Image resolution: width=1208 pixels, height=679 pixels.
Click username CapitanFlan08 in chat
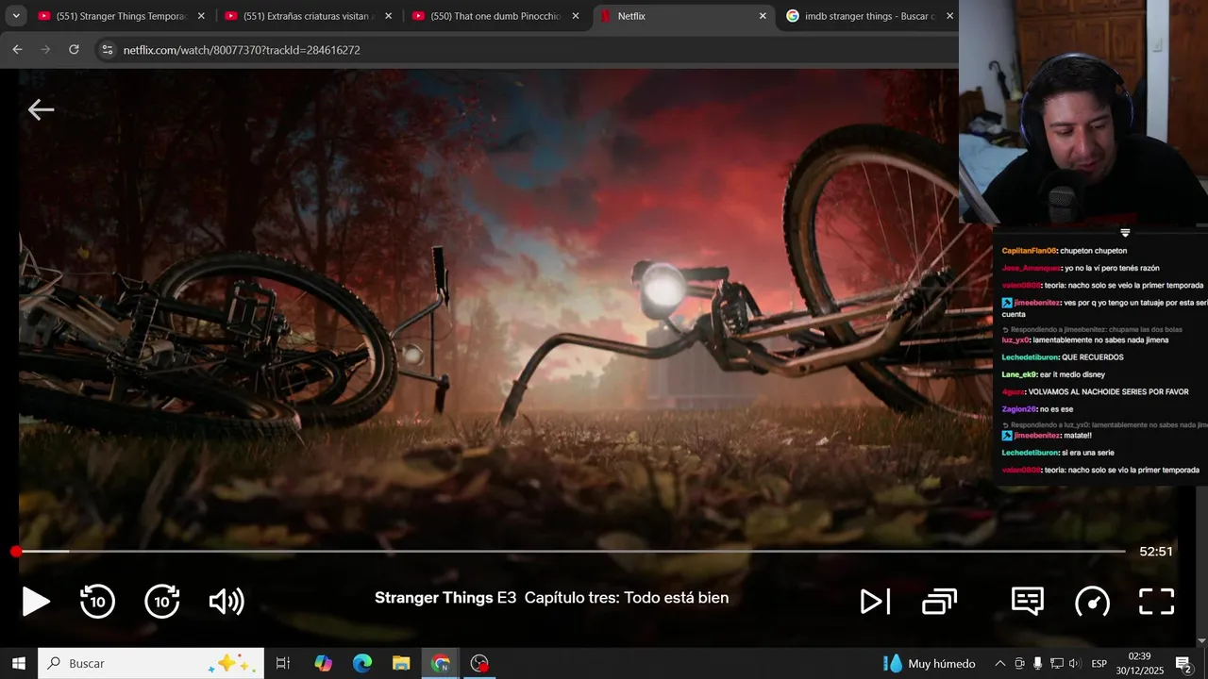pos(1029,251)
